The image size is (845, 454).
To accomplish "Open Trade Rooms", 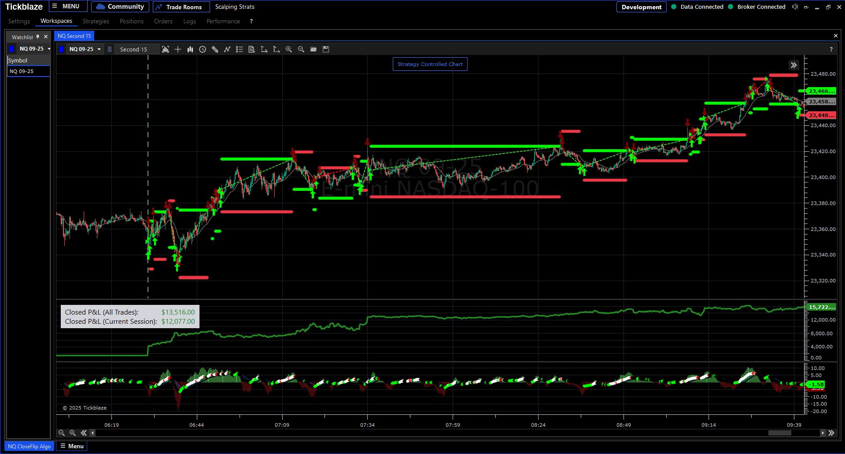I will pos(181,7).
